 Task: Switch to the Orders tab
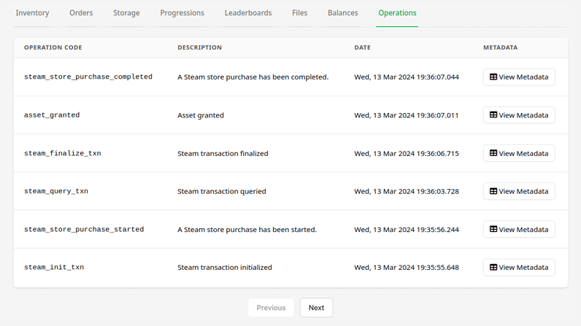[x=81, y=13]
